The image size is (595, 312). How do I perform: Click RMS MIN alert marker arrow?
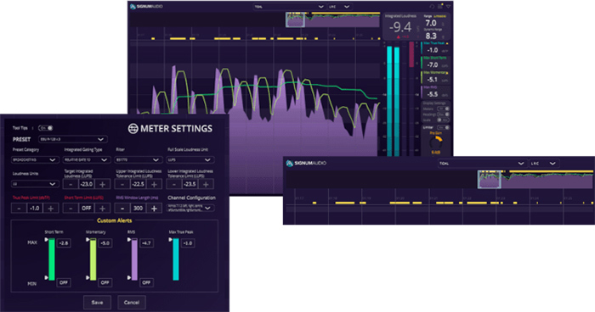[129, 277]
